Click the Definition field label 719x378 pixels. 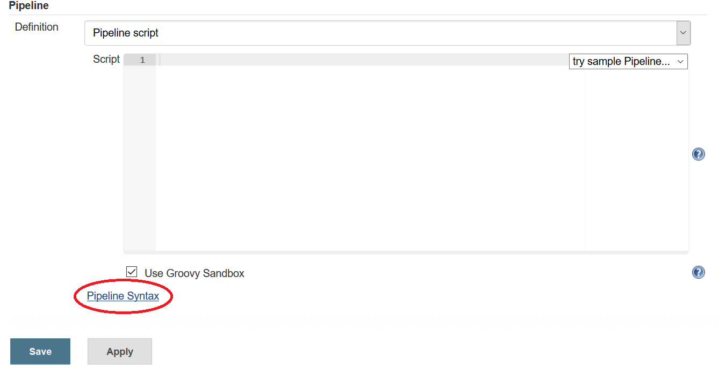(x=37, y=27)
